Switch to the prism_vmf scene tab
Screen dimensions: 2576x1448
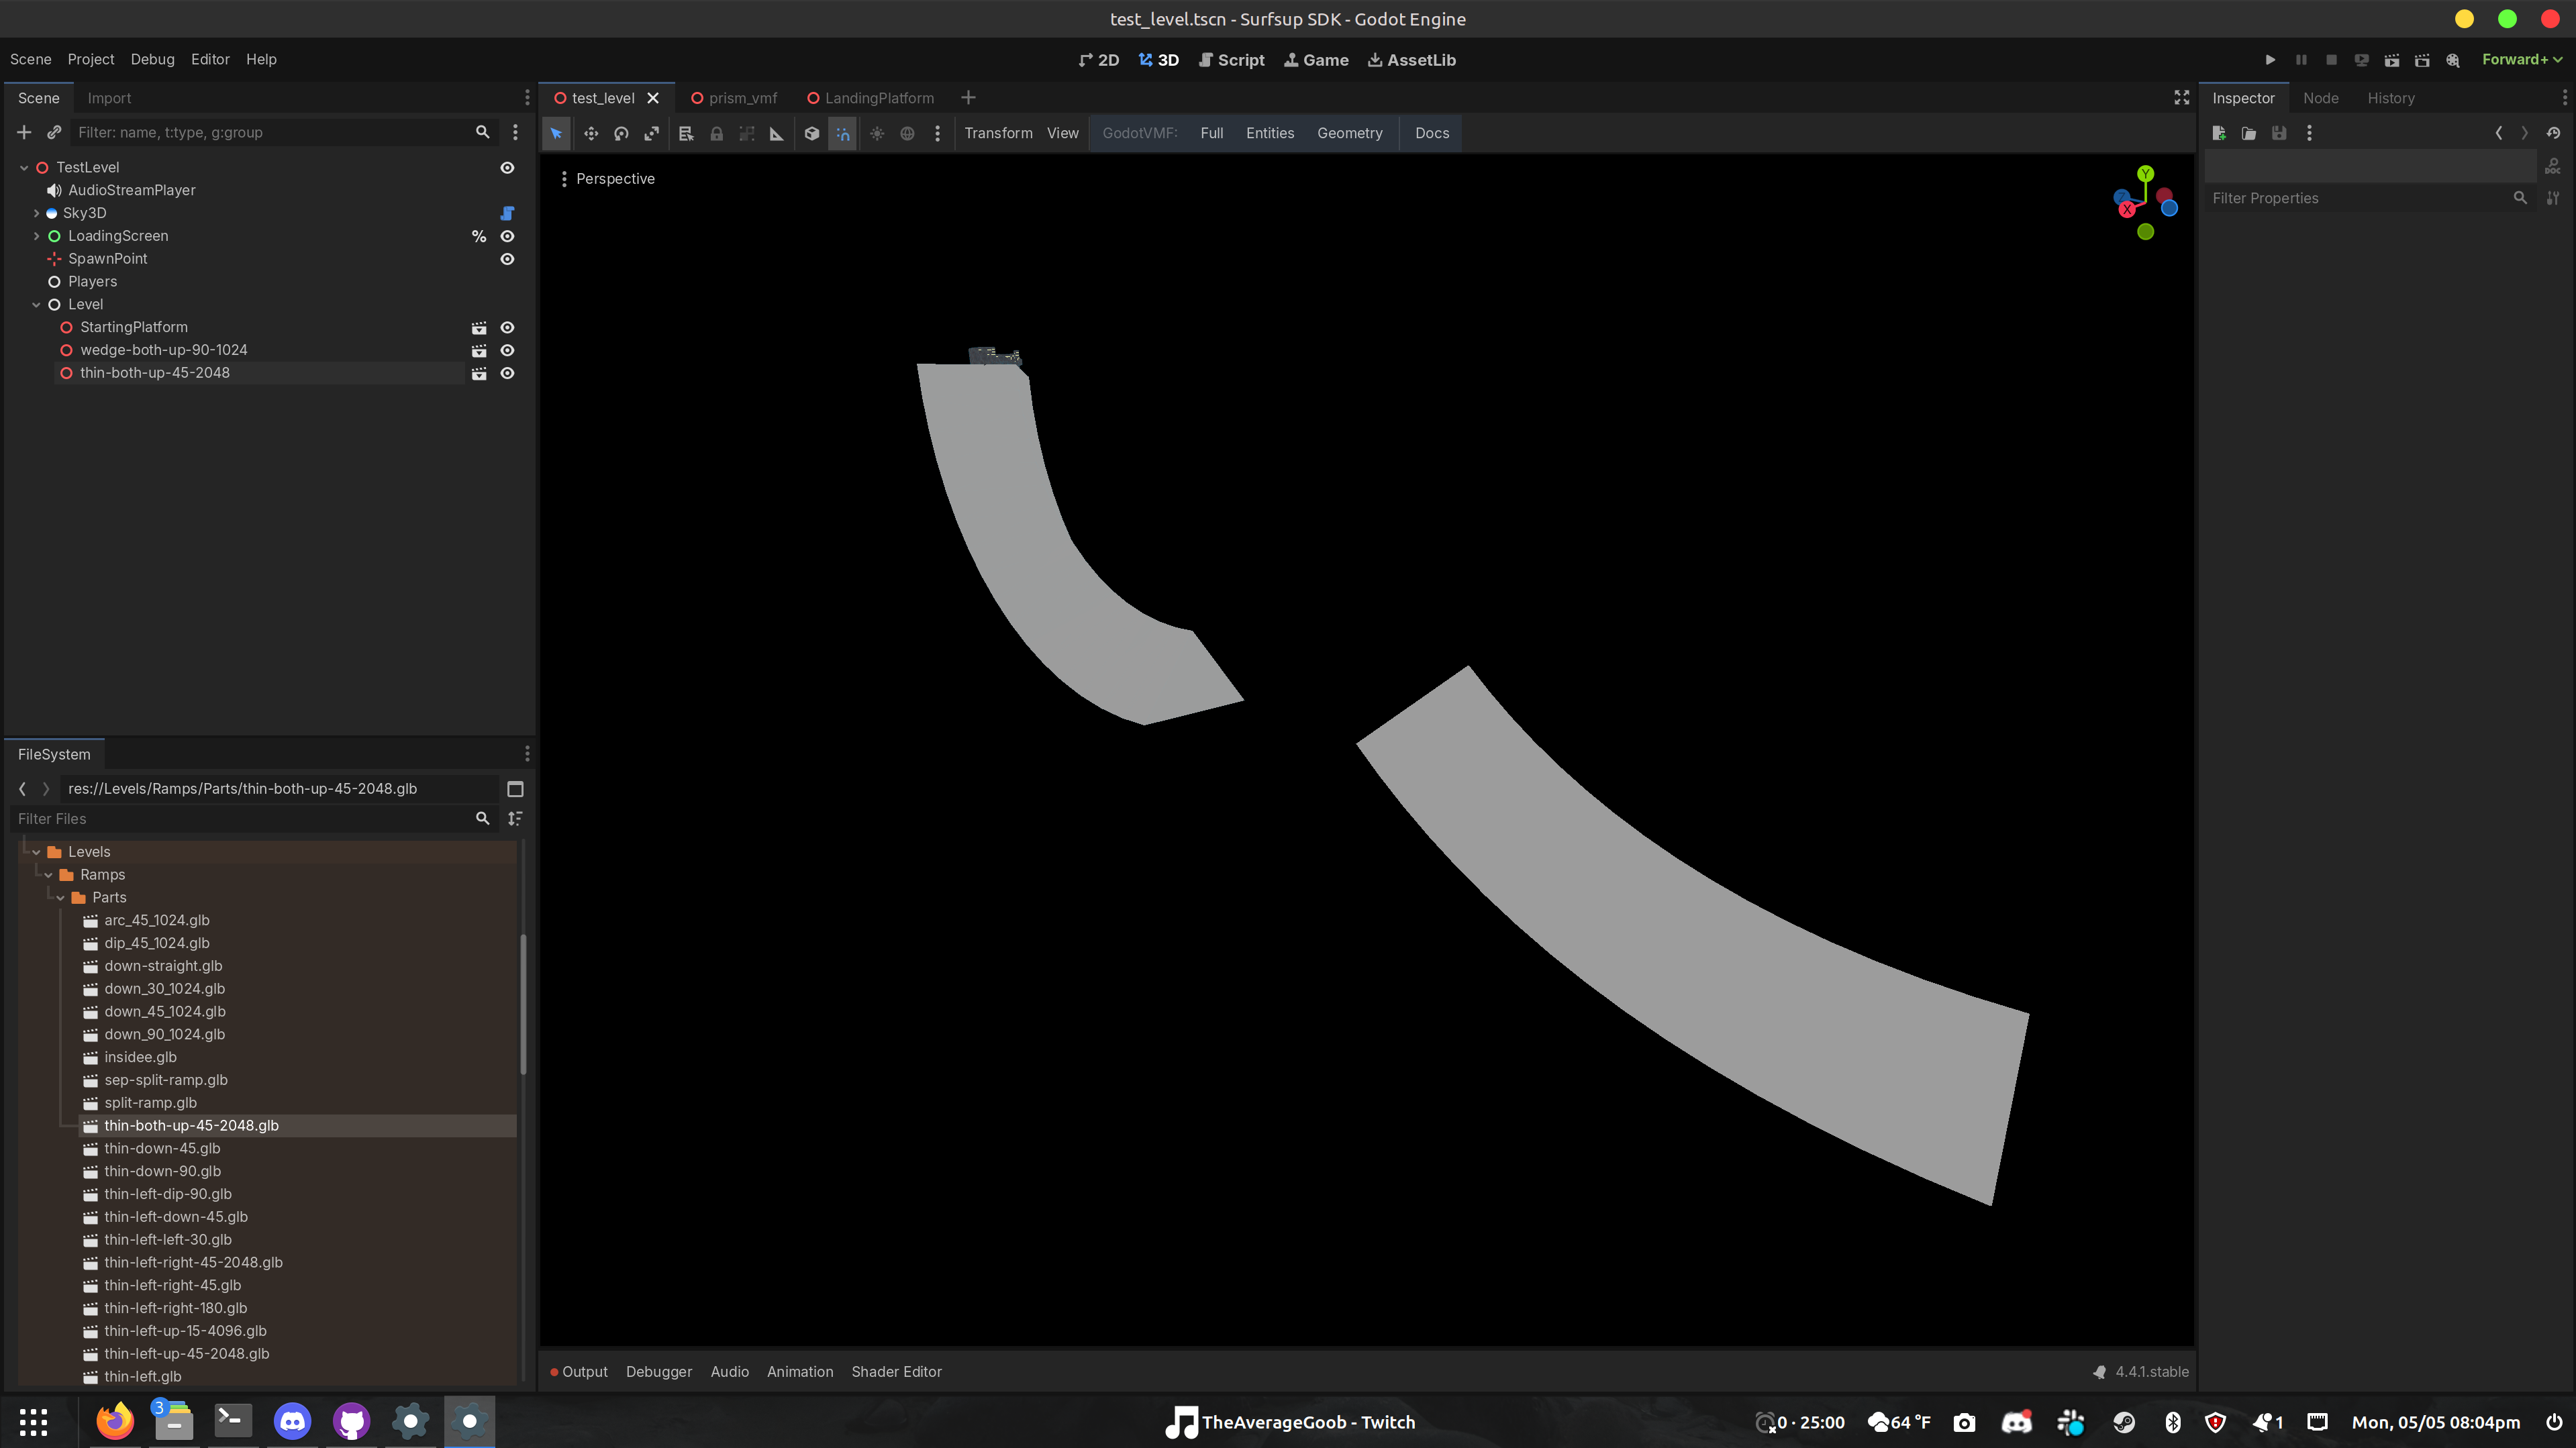click(x=741, y=98)
